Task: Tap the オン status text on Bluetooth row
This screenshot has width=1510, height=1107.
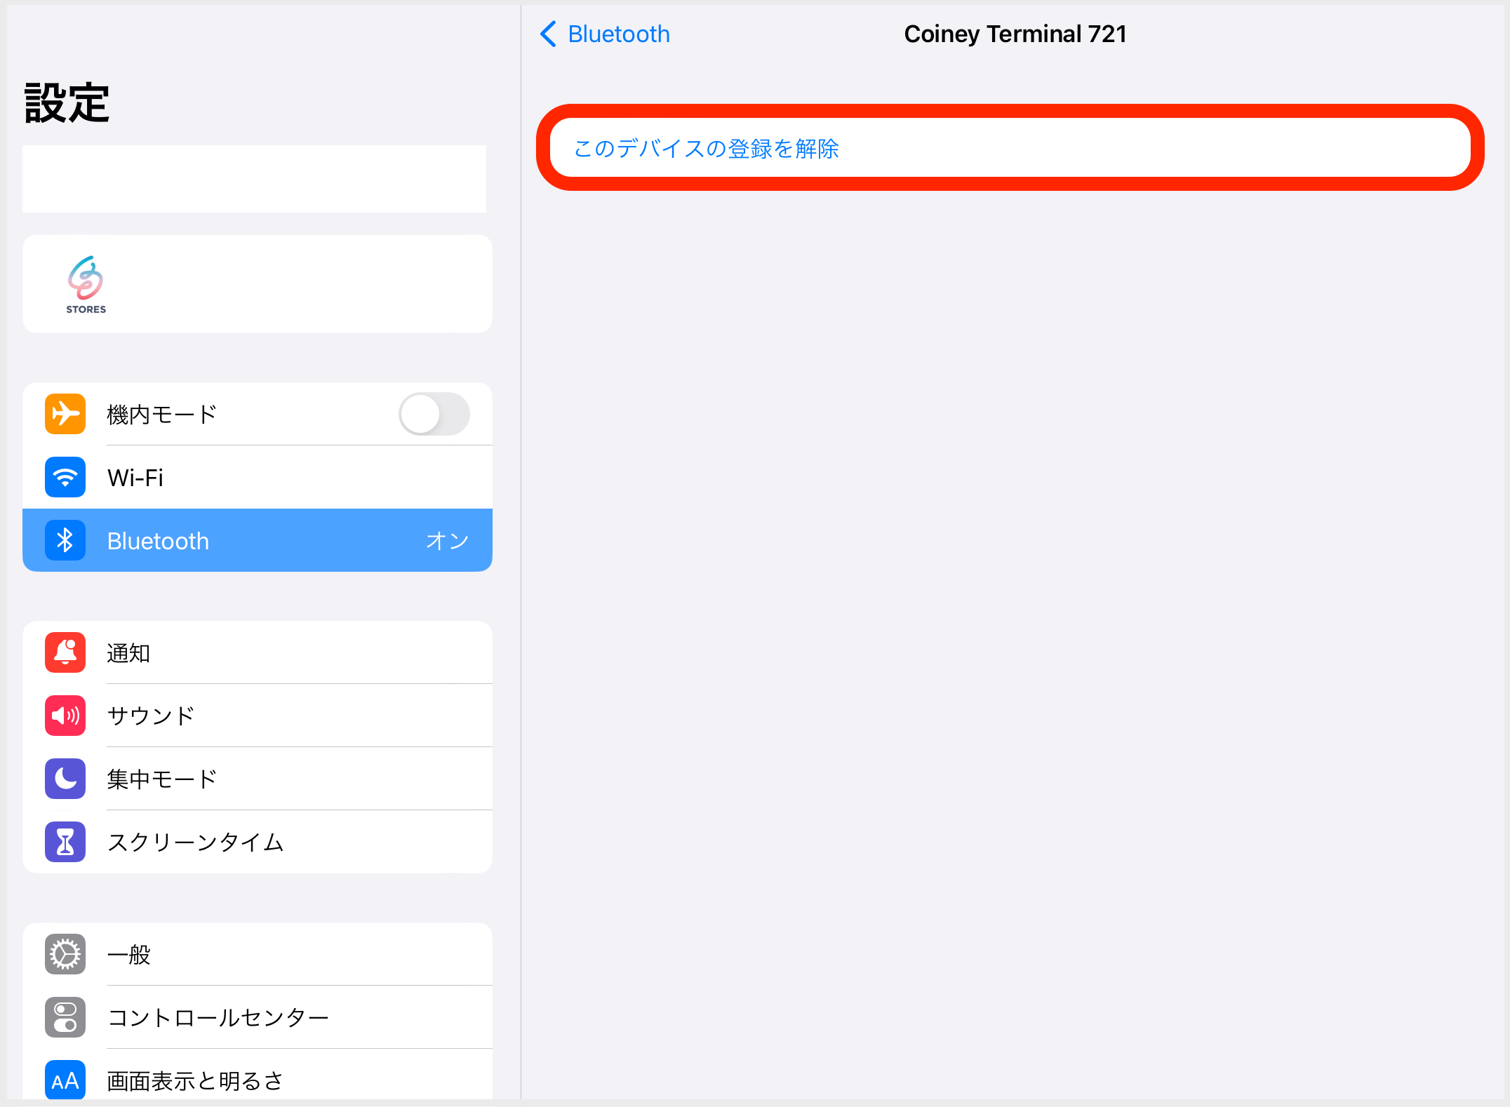Action: coord(447,540)
